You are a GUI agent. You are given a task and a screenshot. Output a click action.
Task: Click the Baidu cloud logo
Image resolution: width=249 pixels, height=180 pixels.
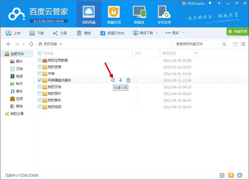tap(17, 14)
